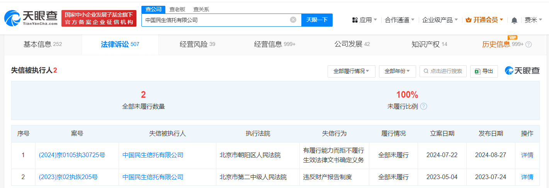Click the 国家中小企业发展子基金 red banner
The height and width of the screenshot is (188, 549).
coord(99,18)
